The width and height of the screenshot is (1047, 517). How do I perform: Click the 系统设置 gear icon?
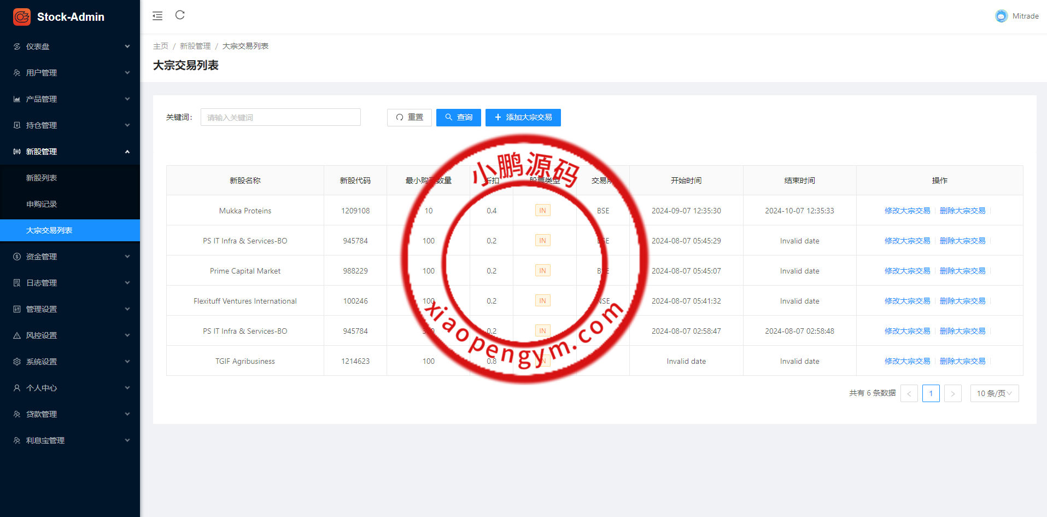click(x=17, y=362)
